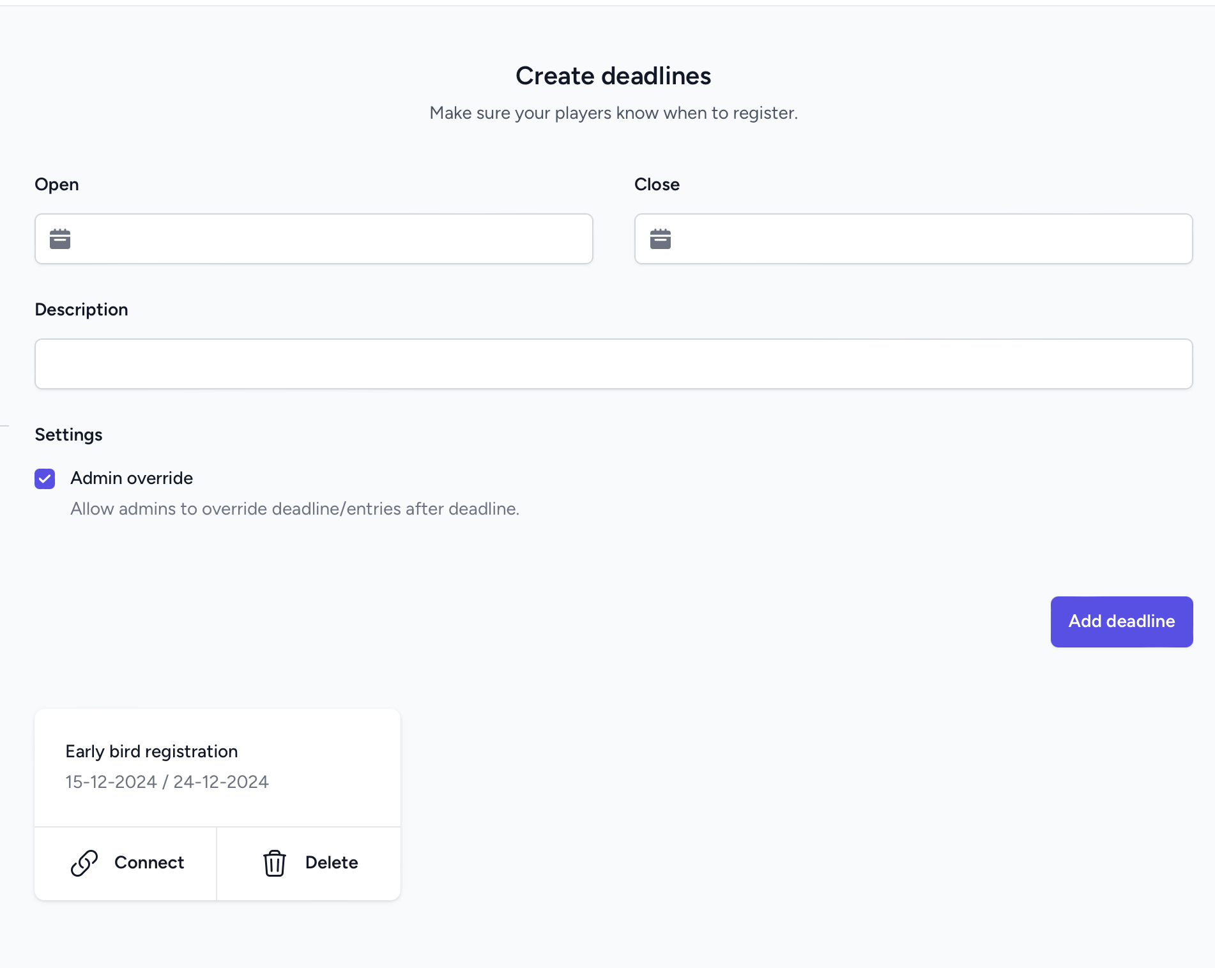Click the Settings section label
This screenshot has height=968, width=1215.
pyautogui.click(x=68, y=435)
